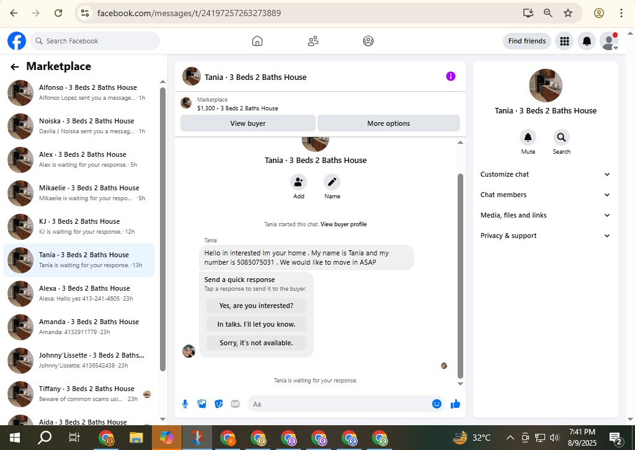This screenshot has width=635, height=450.
Task: Focus the Search Facebook field
Action: [95, 41]
